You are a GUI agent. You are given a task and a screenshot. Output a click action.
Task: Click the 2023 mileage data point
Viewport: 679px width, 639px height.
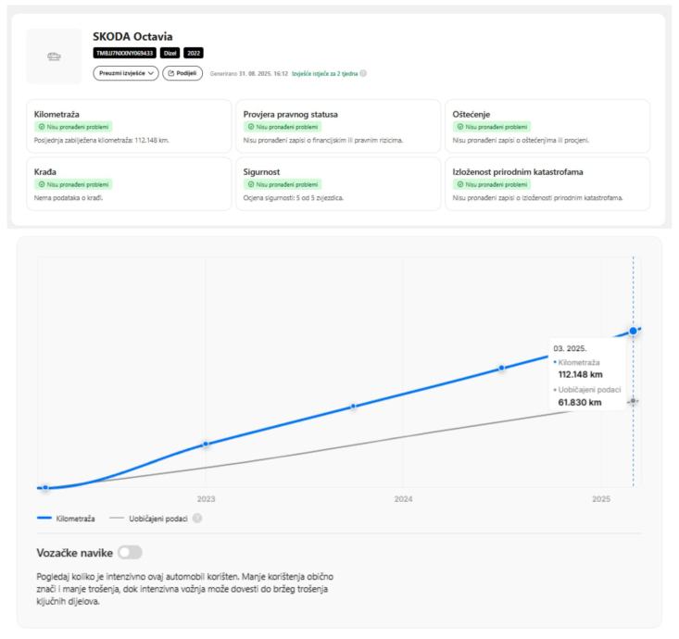pos(206,445)
